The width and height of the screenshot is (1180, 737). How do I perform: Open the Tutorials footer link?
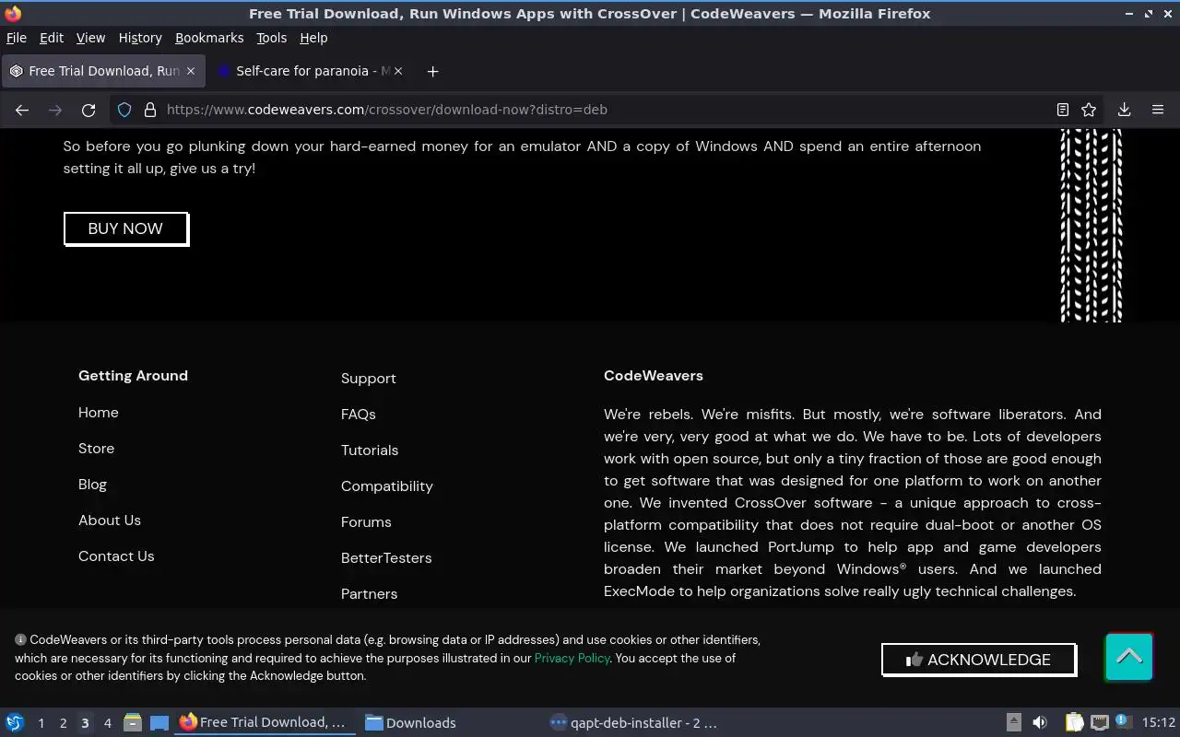370,450
